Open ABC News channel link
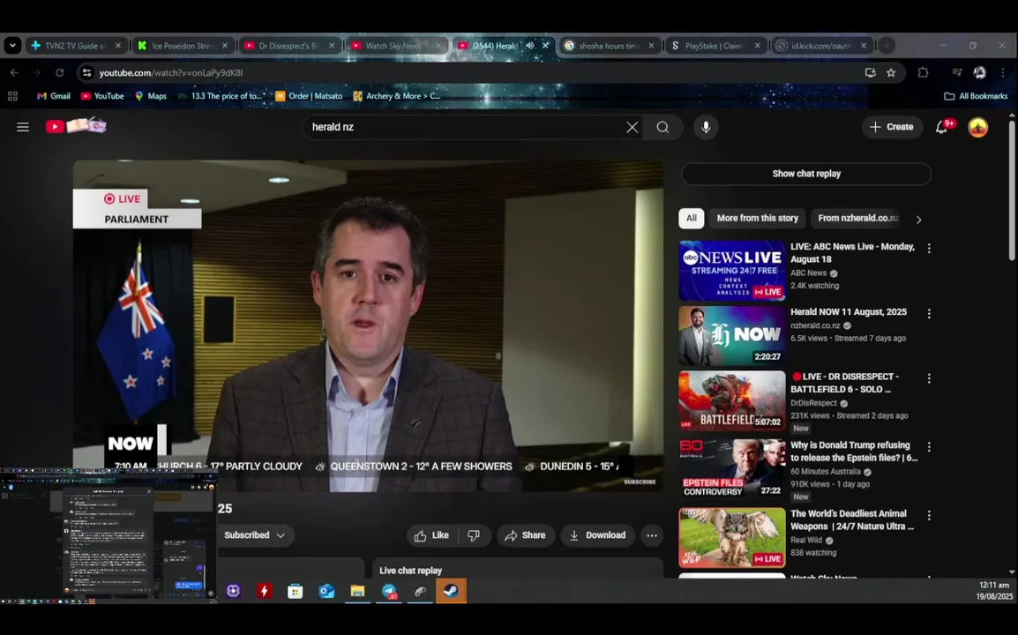1018x635 pixels. [808, 273]
